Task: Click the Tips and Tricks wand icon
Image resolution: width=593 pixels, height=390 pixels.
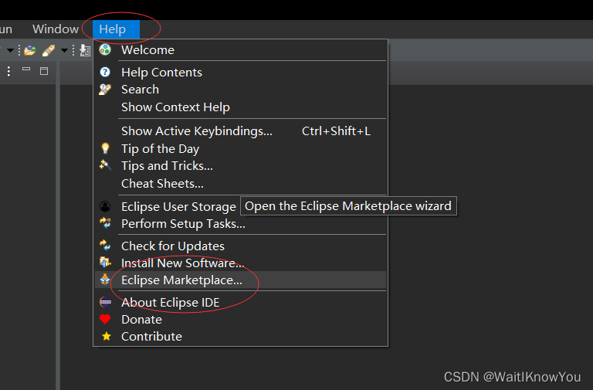Action: [105, 165]
